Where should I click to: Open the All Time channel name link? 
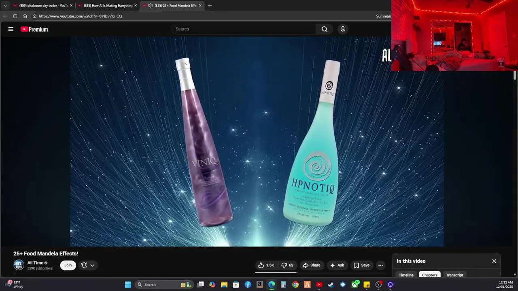pyautogui.click(x=35, y=263)
